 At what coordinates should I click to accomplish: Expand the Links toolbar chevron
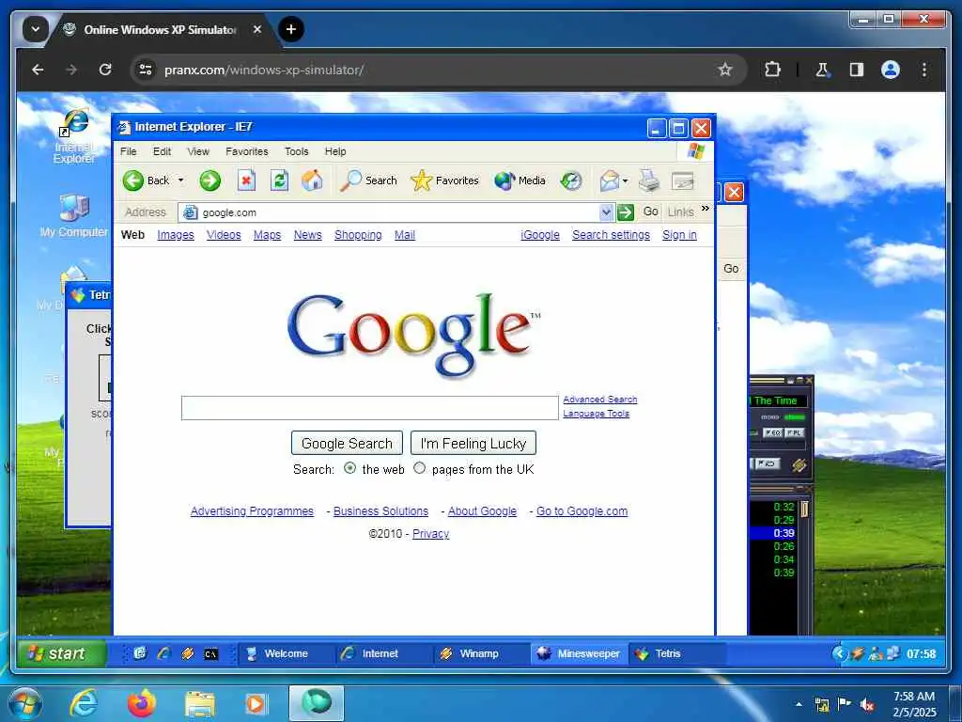pyautogui.click(x=705, y=209)
